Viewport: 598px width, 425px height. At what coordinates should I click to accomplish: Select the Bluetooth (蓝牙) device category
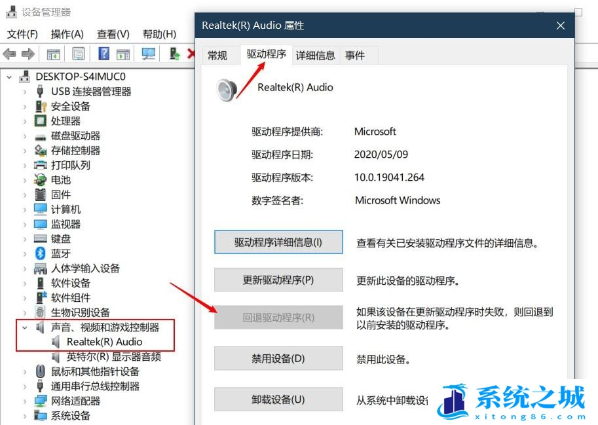(61, 253)
